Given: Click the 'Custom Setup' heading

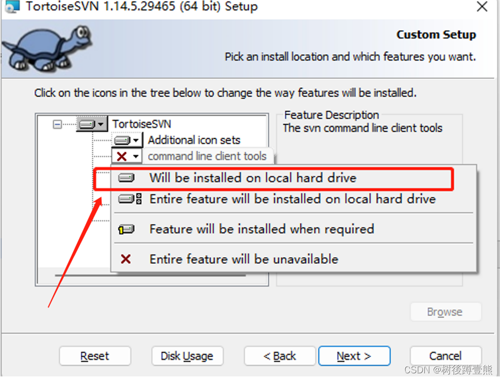Looking at the screenshot, I should [x=436, y=34].
